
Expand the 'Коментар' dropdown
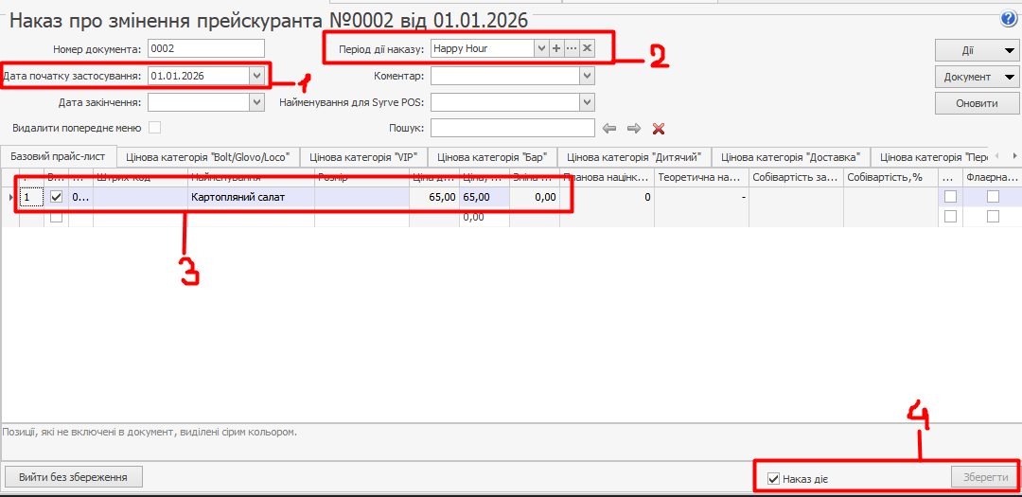coord(587,76)
